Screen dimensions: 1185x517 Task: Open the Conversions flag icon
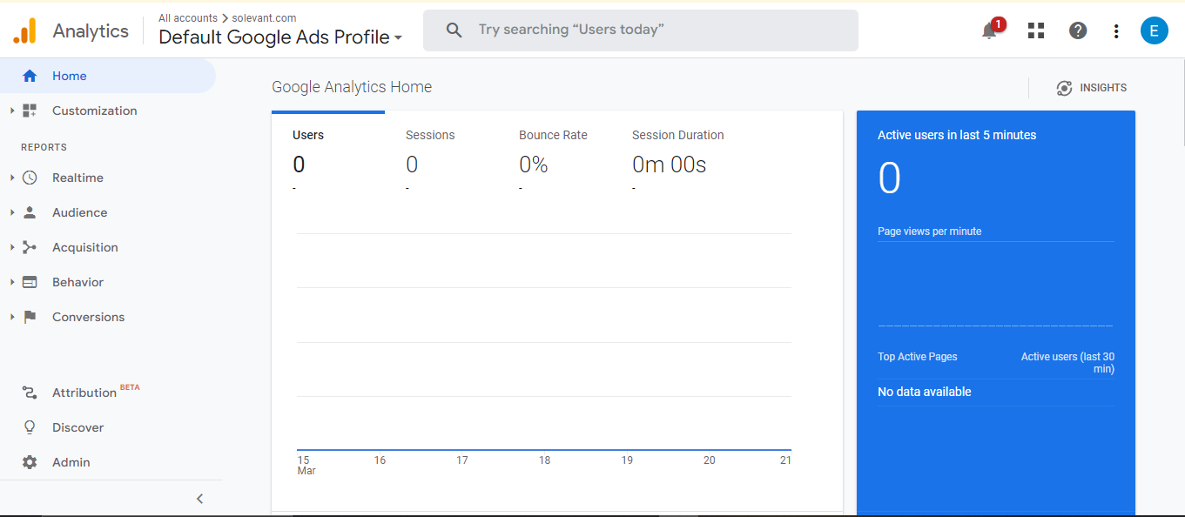click(x=30, y=317)
